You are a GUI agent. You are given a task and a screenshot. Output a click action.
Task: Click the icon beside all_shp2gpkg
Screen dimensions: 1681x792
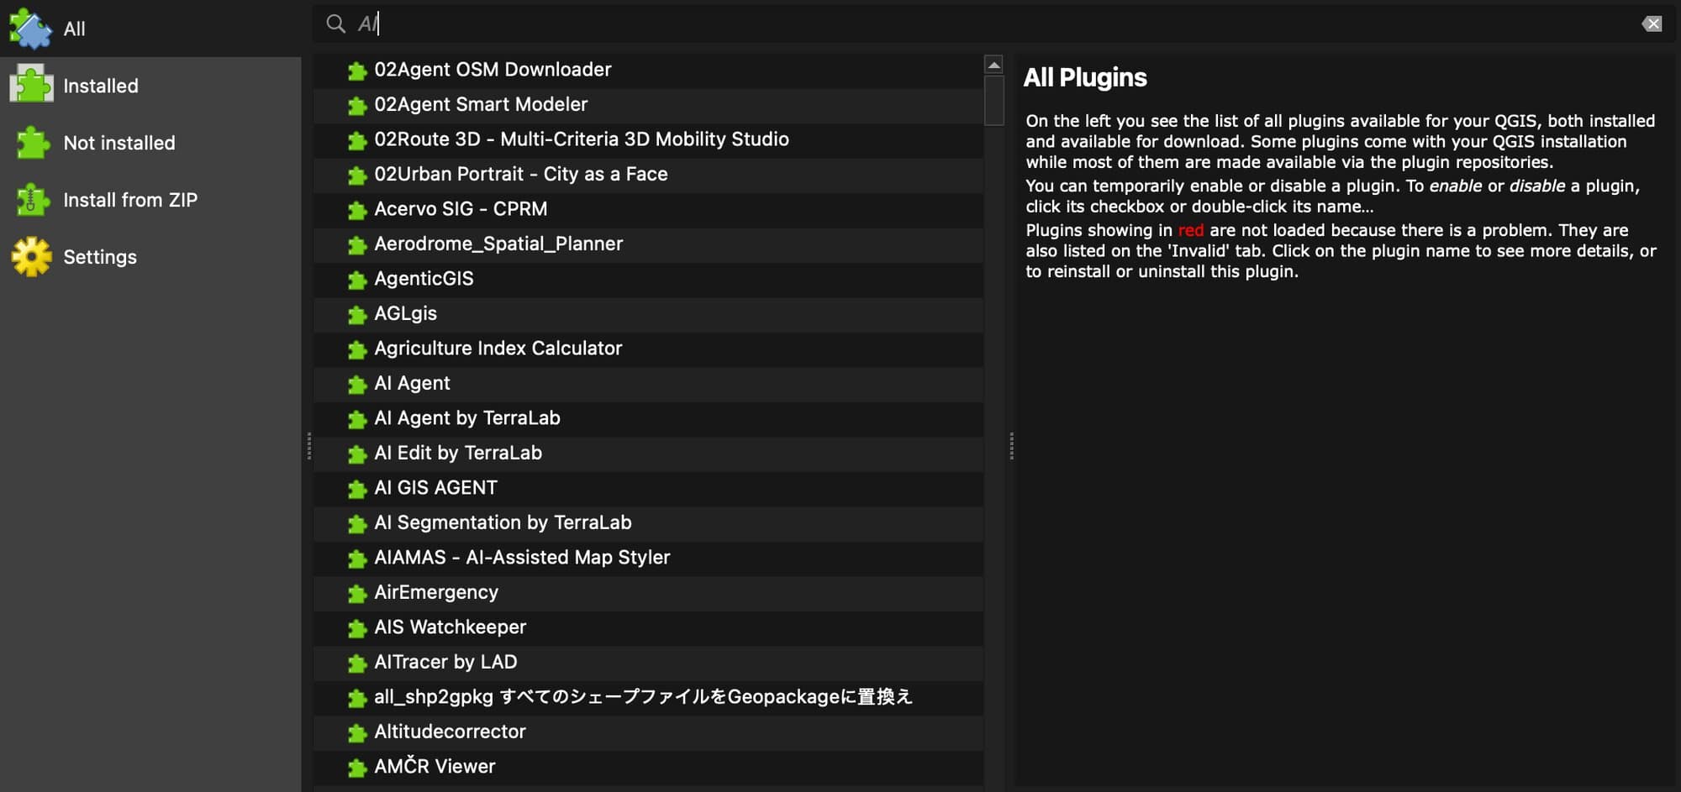tap(357, 698)
